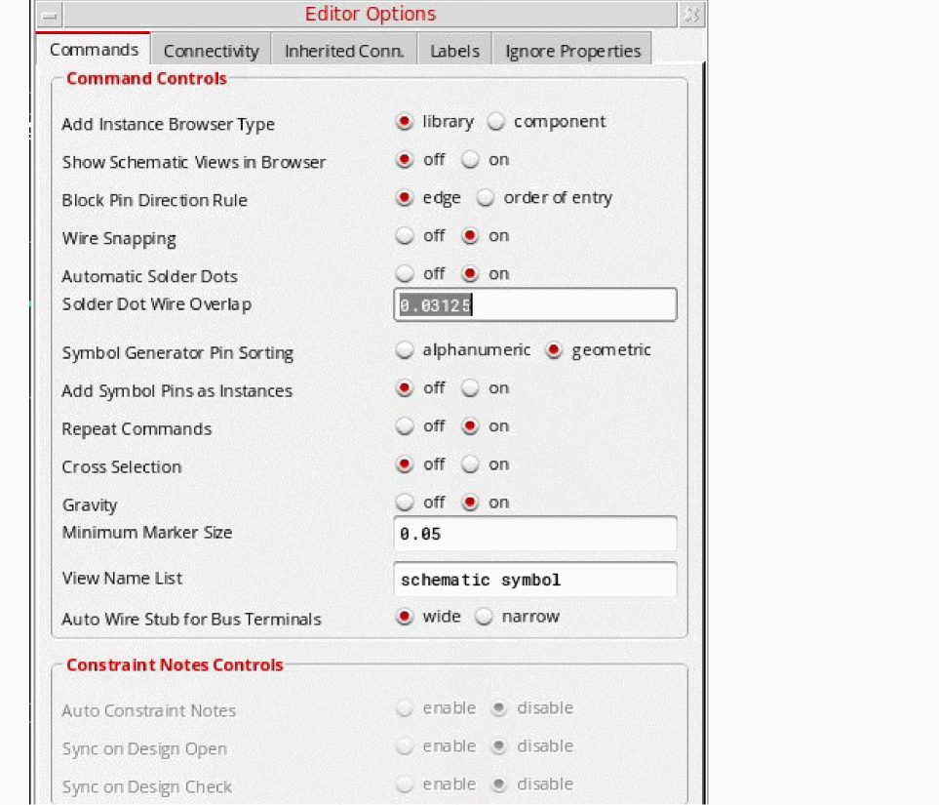The height and width of the screenshot is (805, 939).
Task: Enable Cross Selection
Action: point(471,464)
